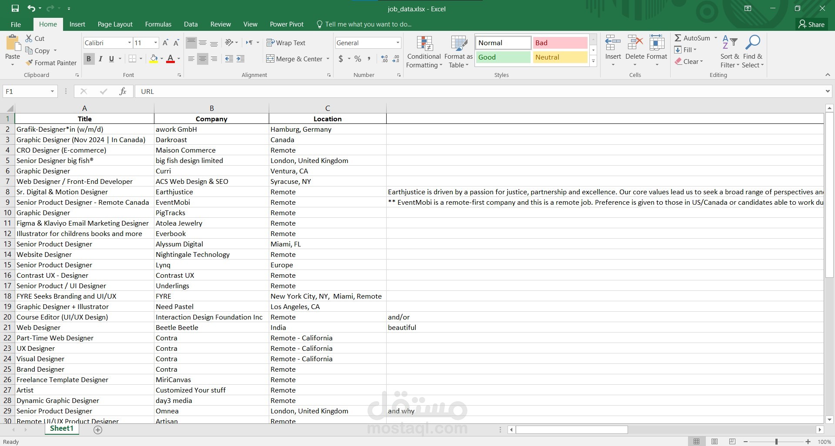Click the Share button
Viewport: 835px width, 446px height.
coord(812,24)
